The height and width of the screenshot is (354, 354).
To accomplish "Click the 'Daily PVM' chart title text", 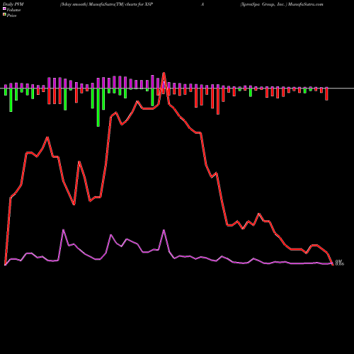I will tap(14, 4).
